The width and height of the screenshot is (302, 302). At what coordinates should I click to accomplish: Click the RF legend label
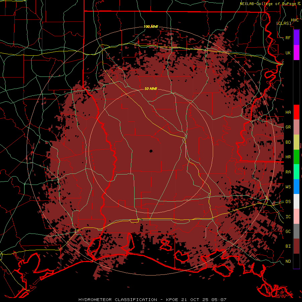pyautogui.click(x=288, y=38)
